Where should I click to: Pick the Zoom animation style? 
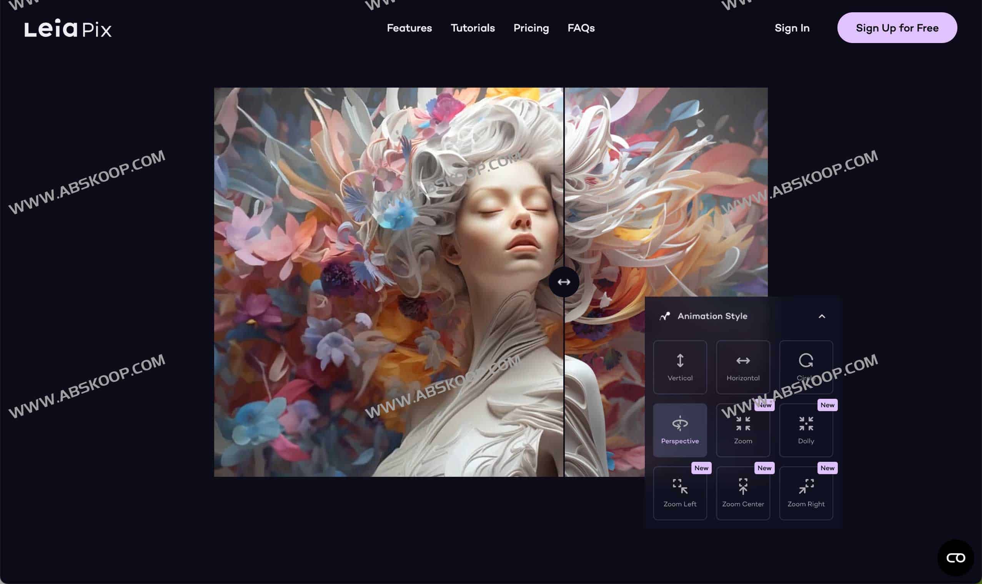742,430
